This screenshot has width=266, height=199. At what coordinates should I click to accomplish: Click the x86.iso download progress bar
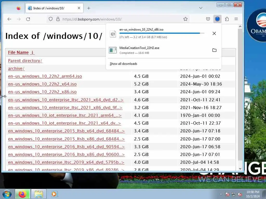(x=162, y=33)
